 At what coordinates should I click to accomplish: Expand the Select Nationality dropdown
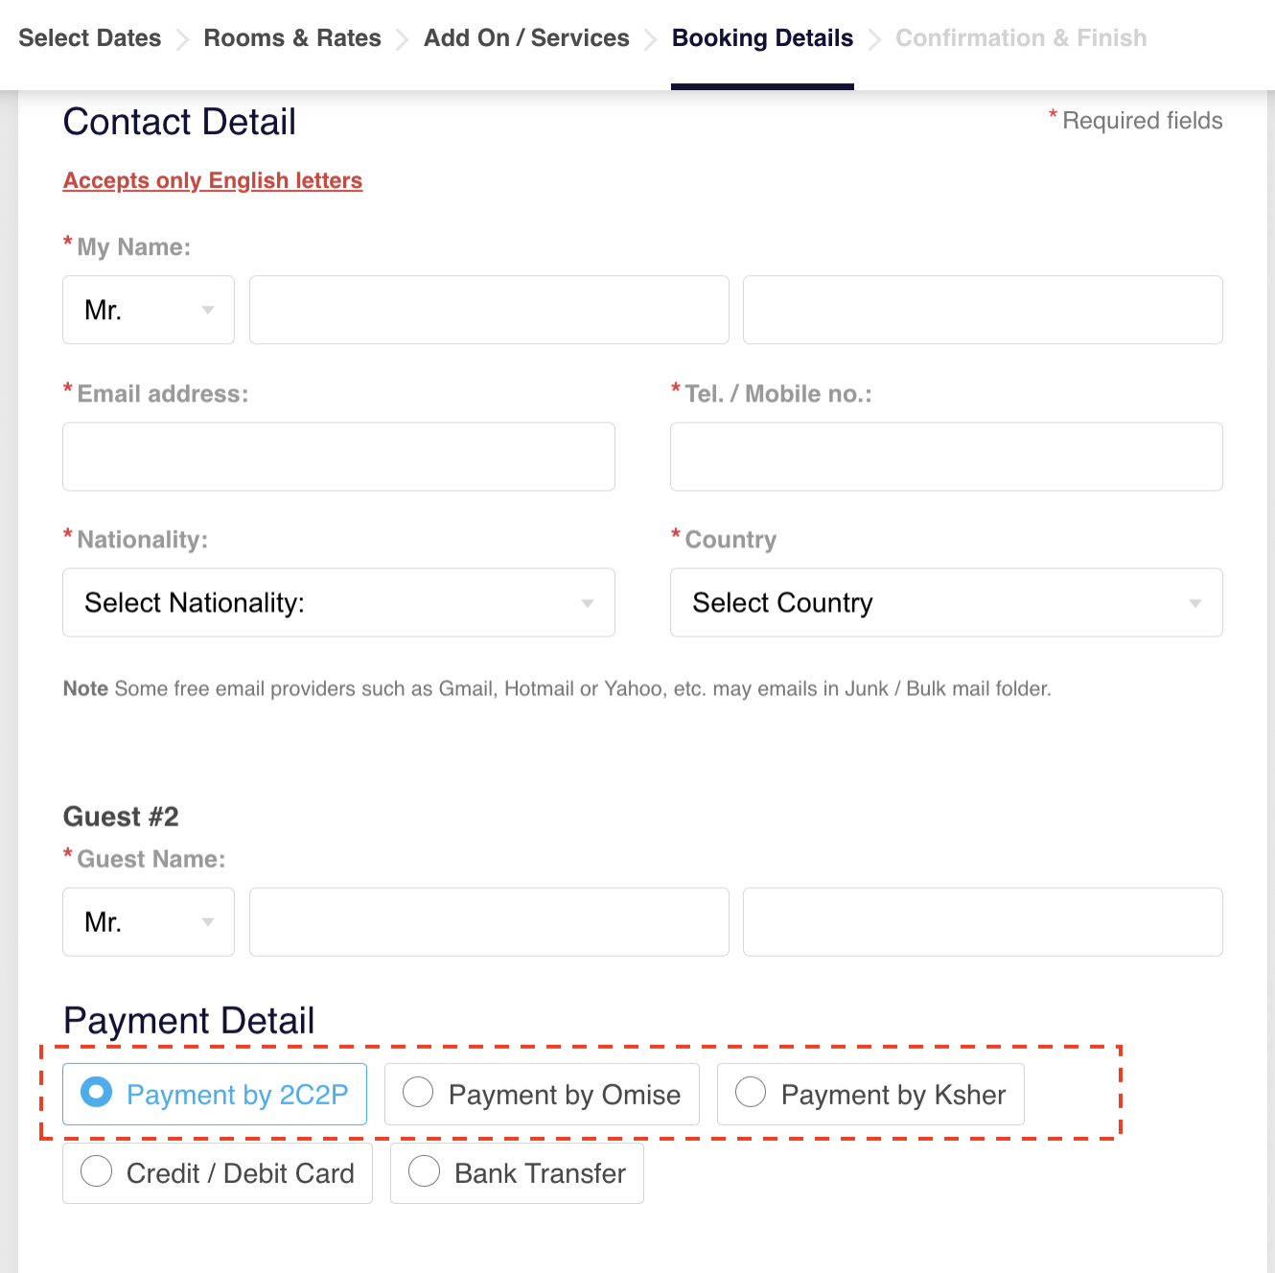coord(338,603)
